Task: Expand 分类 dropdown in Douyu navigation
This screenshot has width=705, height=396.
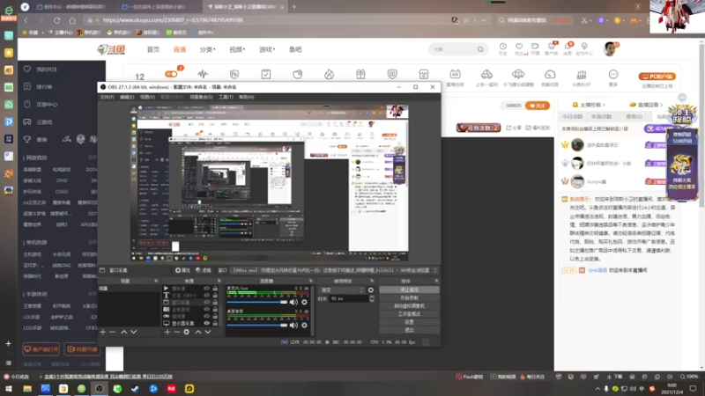Action: 207,49
